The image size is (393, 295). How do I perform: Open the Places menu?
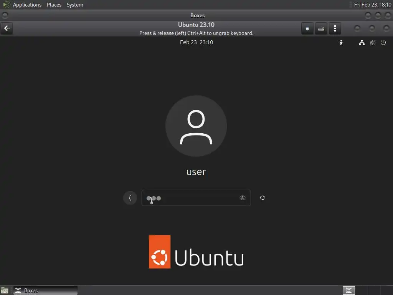[x=54, y=5]
